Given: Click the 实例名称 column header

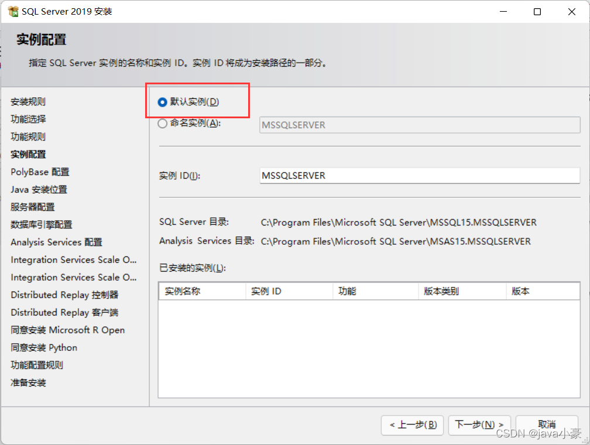Looking at the screenshot, I should pyautogui.click(x=202, y=291).
